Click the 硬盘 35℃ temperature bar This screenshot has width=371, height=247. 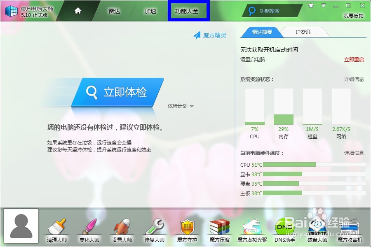coord(315,184)
